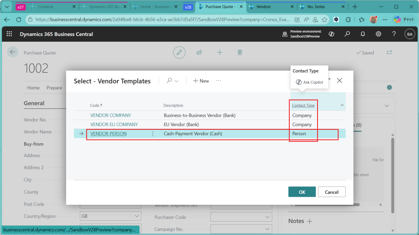This screenshot has width=419, height=235.
Task: Click the OK button
Action: pos(302,192)
